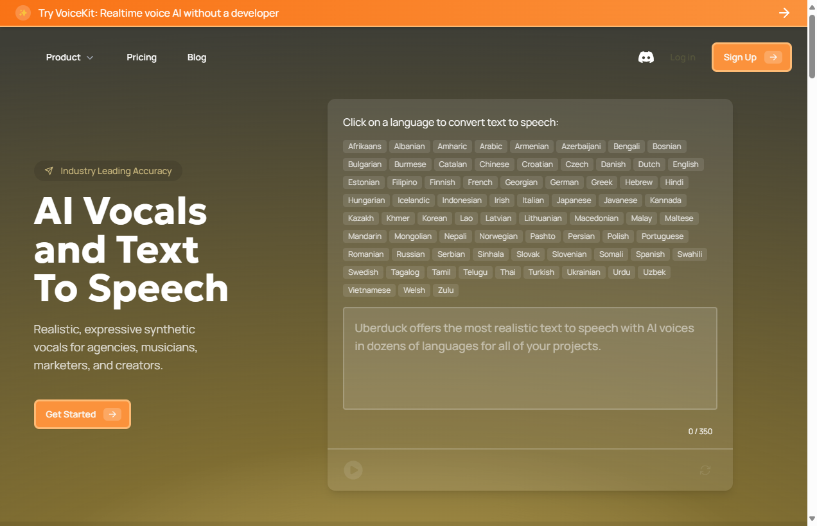Pick the Zulu language option
Image resolution: width=817 pixels, height=526 pixels.
[x=446, y=290]
